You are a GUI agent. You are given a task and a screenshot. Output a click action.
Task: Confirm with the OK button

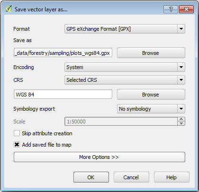click(91, 177)
